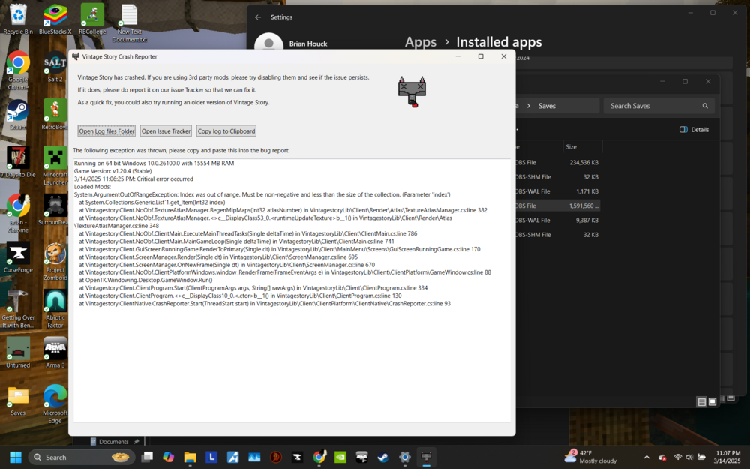This screenshot has height=469, width=750.
Task: Open the Recycle Bin
Action: [16, 14]
